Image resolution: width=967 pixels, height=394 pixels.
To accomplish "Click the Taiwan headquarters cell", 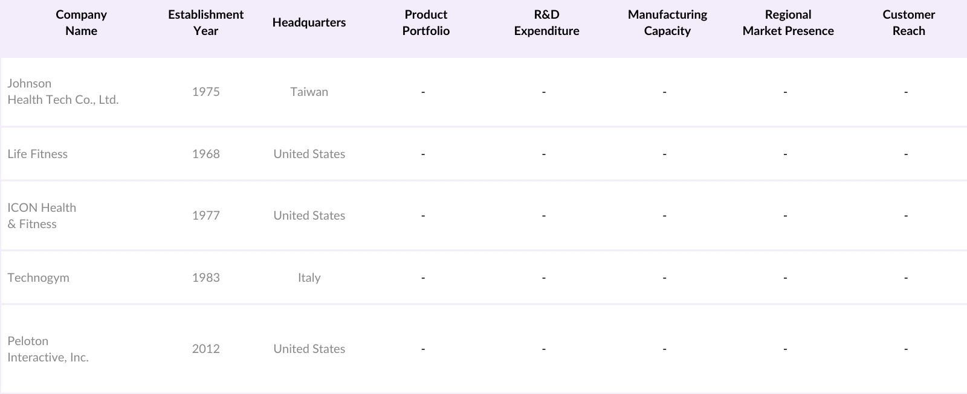I will (309, 92).
